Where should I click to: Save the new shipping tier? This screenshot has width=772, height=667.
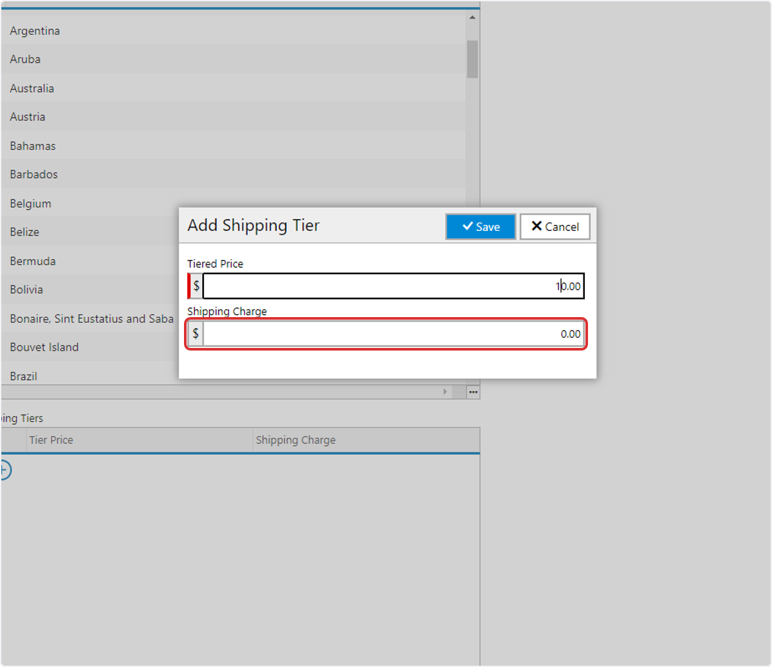(481, 226)
